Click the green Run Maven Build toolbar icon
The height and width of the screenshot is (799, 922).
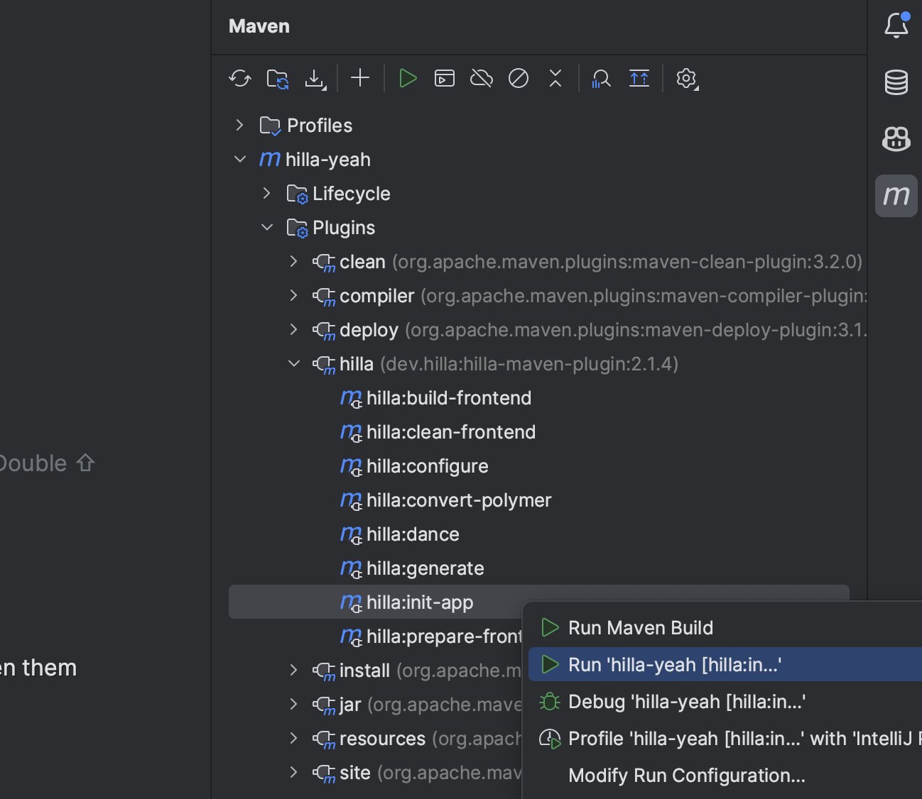(408, 78)
